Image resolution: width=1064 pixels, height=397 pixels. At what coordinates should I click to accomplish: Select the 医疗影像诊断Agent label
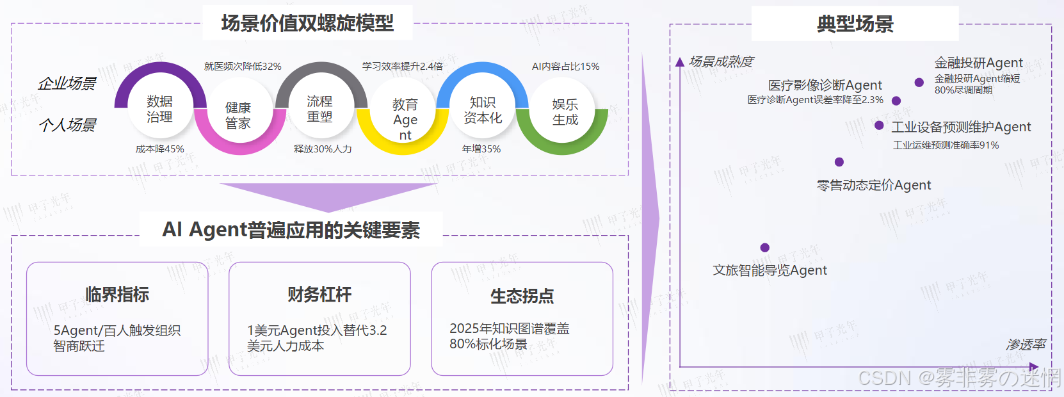(x=825, y=85)
